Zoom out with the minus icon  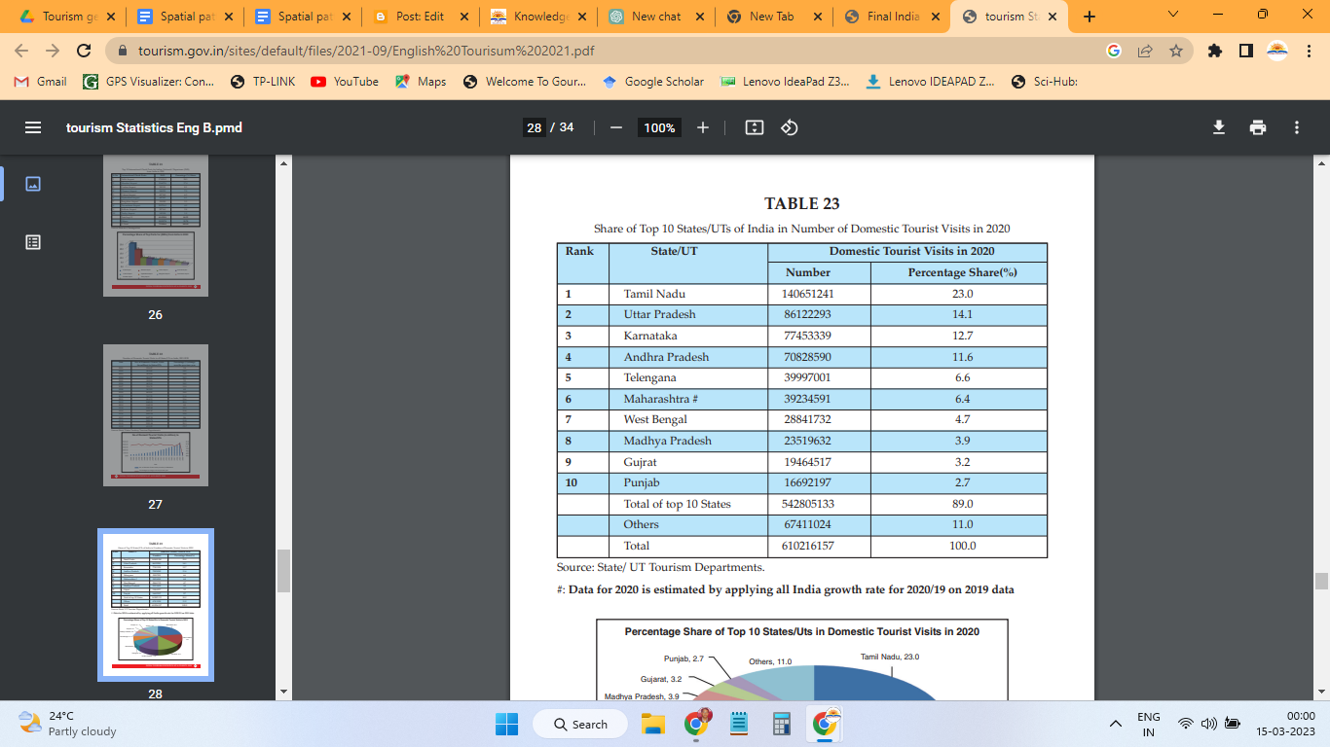pyautogui.click(x=615, y=127)
